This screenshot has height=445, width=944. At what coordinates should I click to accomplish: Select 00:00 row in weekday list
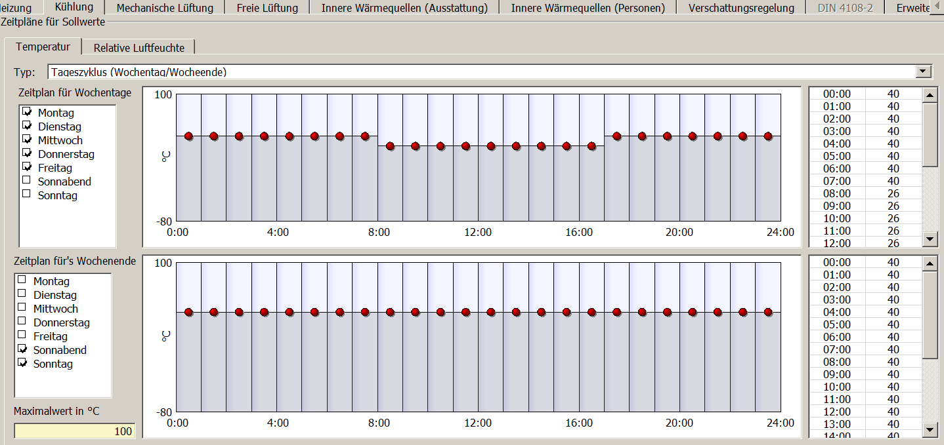[865, 94]
